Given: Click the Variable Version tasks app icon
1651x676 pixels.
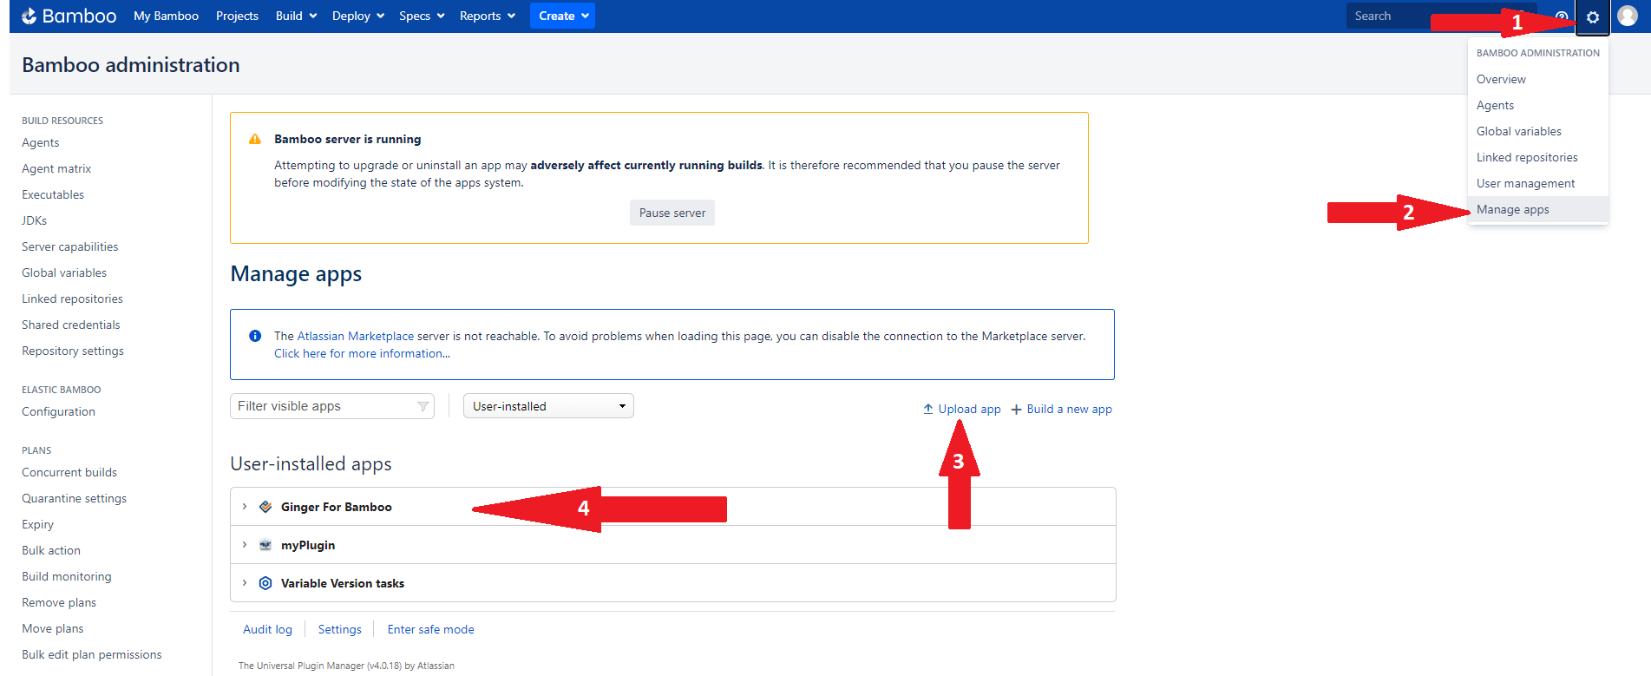Looking at the screenshot, I should pos(265,583).
